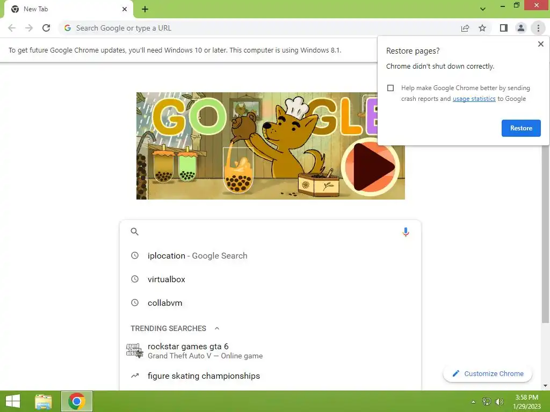Click the scrollbar down arrow
550x412 pixels.
click(546, 386)
